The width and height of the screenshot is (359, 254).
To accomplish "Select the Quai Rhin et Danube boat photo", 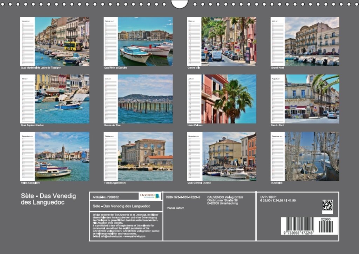I will [145, 41].
